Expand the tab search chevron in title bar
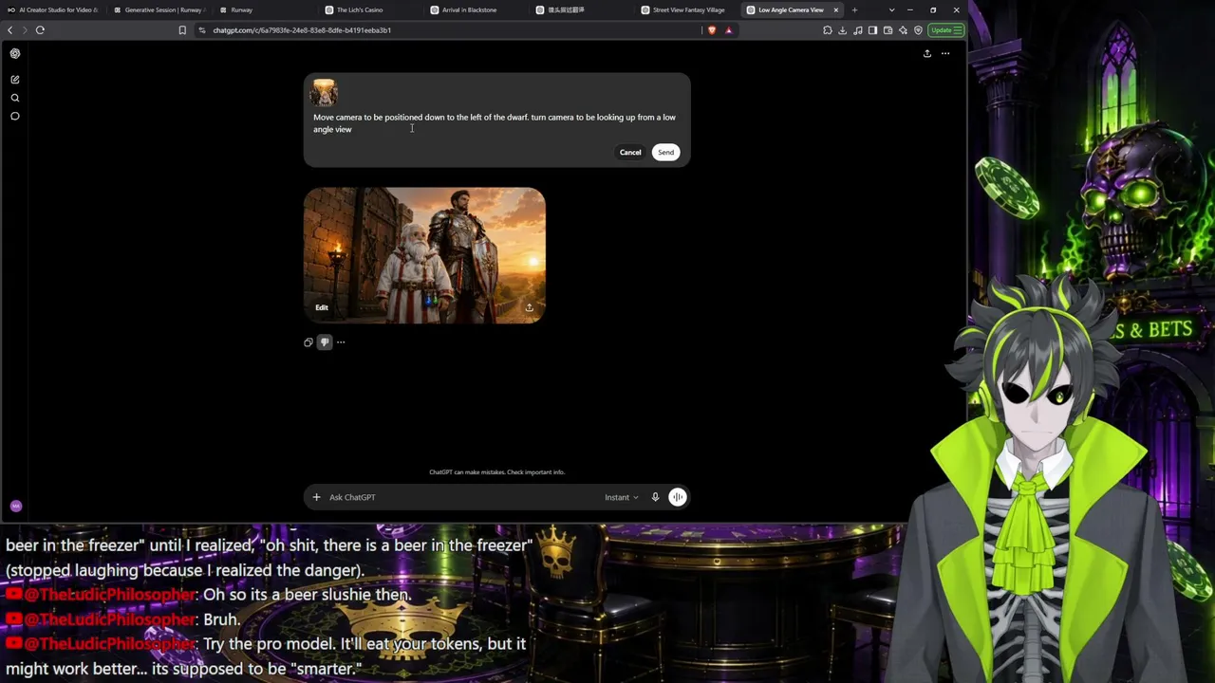1215x683 pixels. click(891, 9)
